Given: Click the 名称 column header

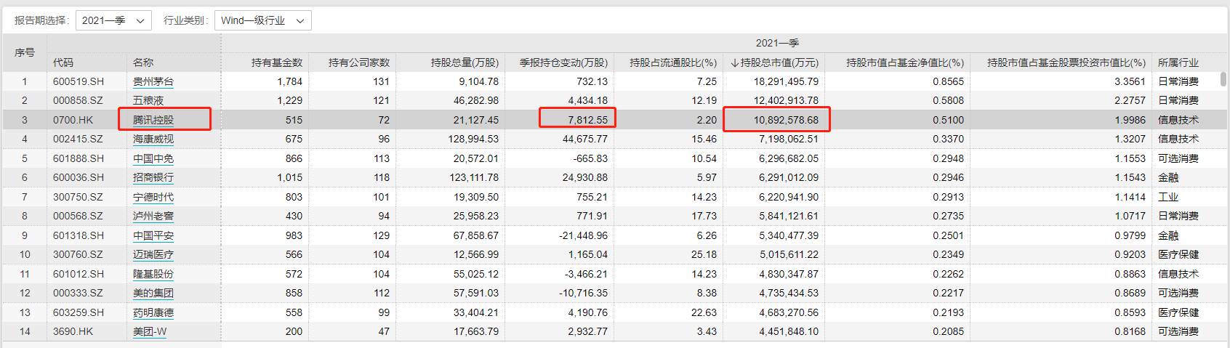Looking at the screenshot, I should pos(143,62).
